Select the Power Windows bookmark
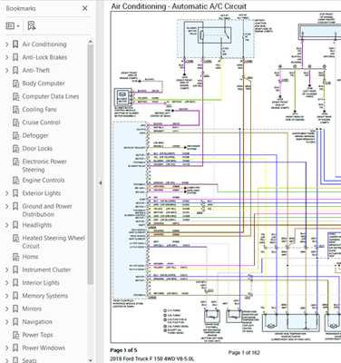The width and height of the screenshot is (341, 363). (44, 348)
